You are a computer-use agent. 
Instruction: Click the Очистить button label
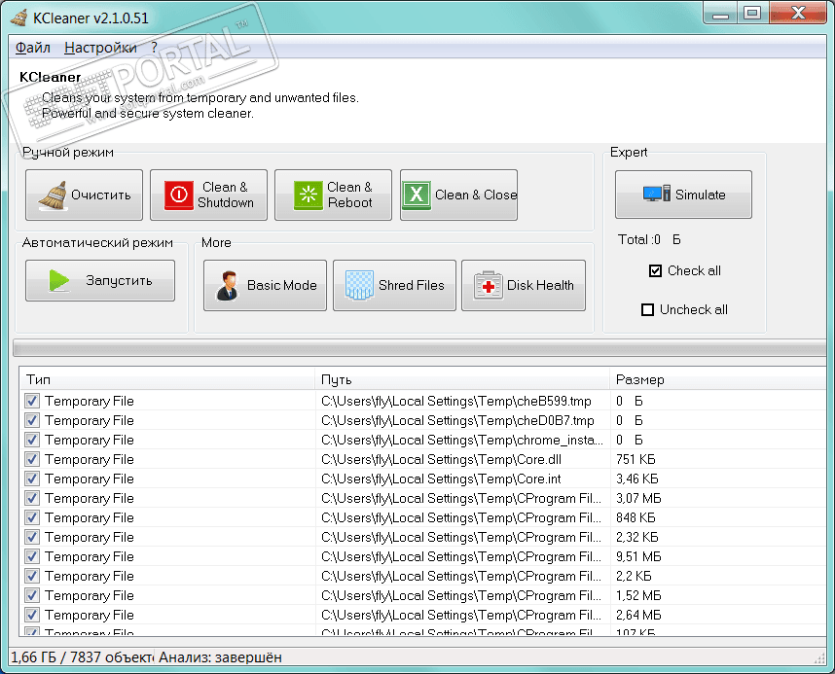100,195
